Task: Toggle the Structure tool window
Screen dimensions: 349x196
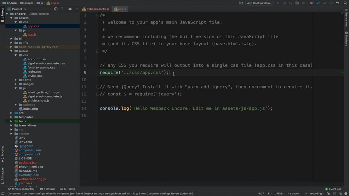Action: [x=3, y=175]
